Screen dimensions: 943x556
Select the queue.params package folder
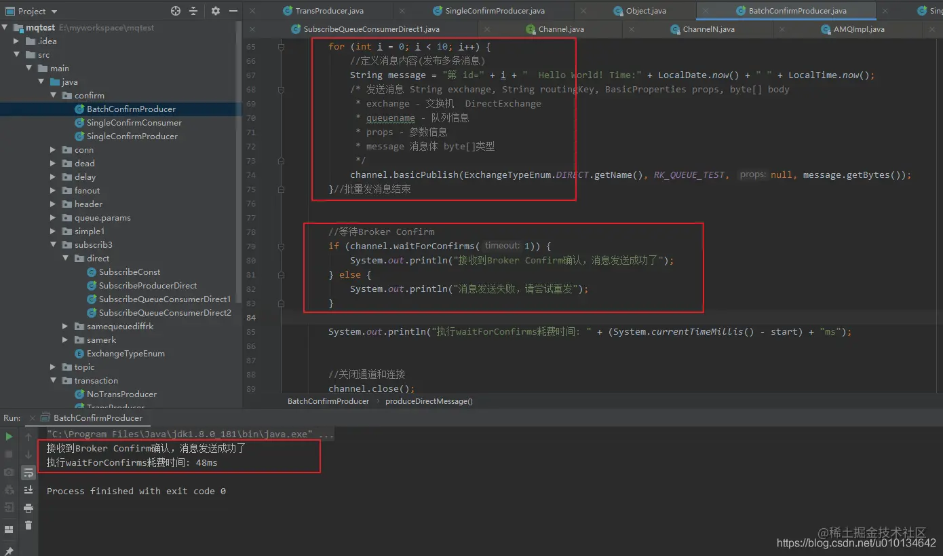pyautogui.click(x=102, y=218)
